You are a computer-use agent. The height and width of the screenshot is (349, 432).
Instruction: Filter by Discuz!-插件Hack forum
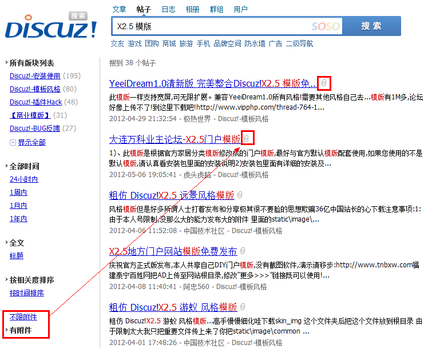tap(36, 102)
